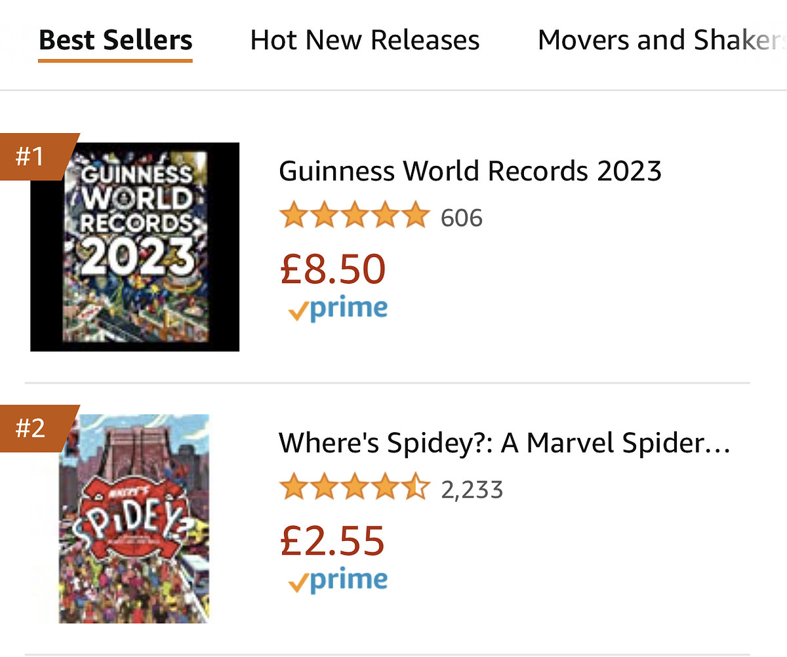This screenshot has height=657, width=787.
Task: Switch to Hot New Releases tab
Action: click(365, 41)
